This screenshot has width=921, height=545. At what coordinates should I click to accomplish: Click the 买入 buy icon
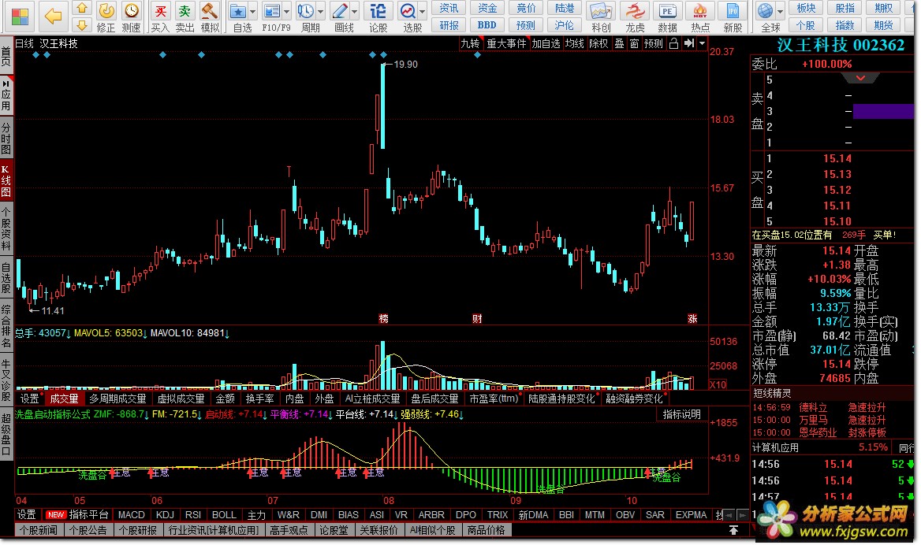(160, 10)
